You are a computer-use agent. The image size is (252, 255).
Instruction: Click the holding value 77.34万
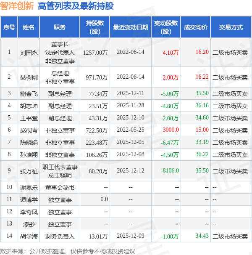coord(98,94)
